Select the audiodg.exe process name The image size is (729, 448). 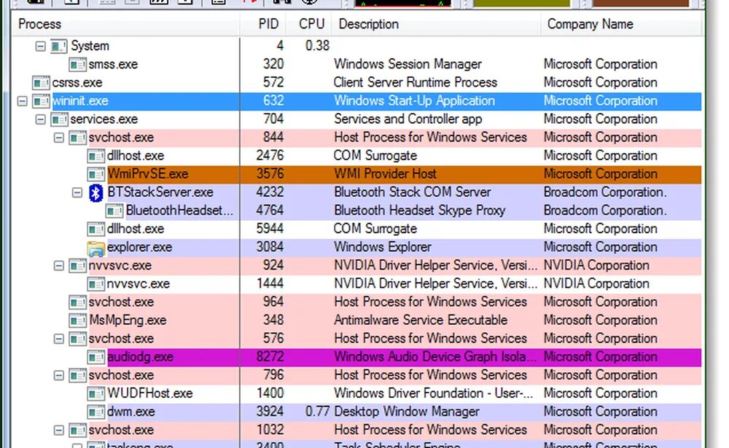[140, 358]
